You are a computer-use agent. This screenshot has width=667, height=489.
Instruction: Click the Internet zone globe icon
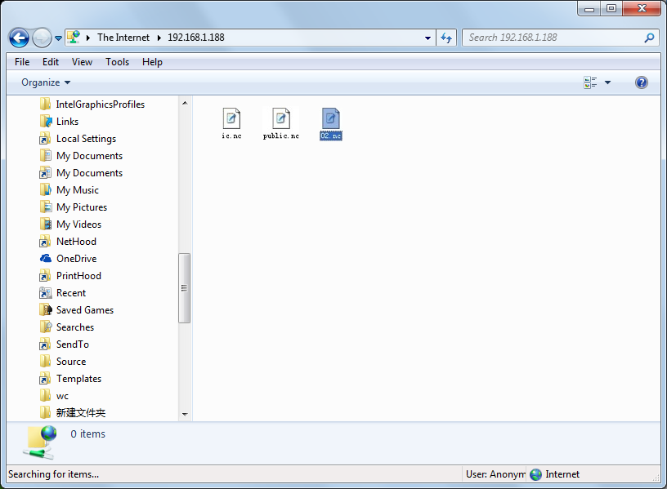coord(536,474)
